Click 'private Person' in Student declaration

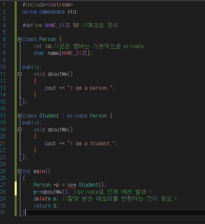87,116
